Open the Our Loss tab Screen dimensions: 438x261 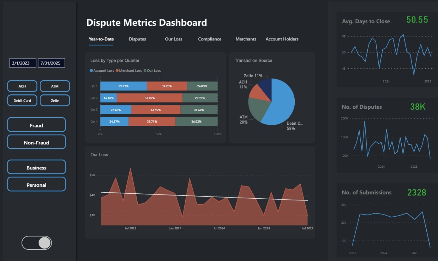pyautogui.click(x=173, y=39)
